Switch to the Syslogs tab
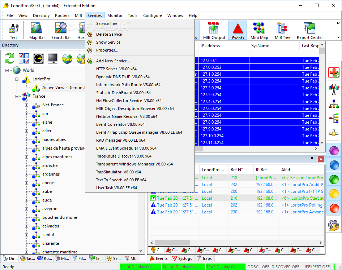The image size is (342, 270). tap(182, 258)
